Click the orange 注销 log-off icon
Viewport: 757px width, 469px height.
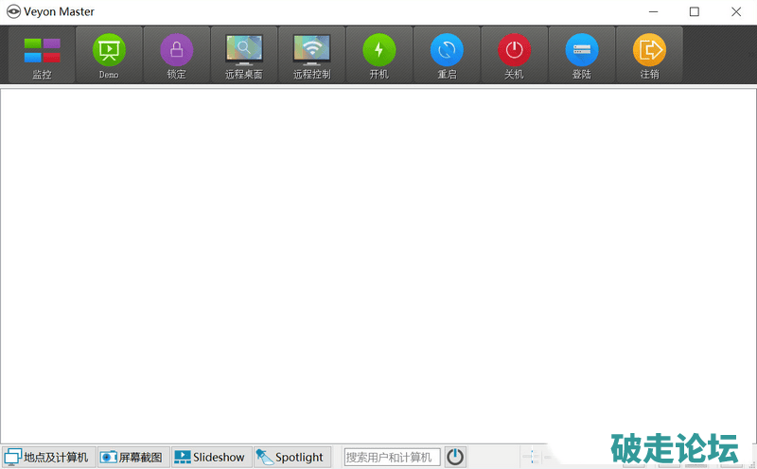click(649, 55)
